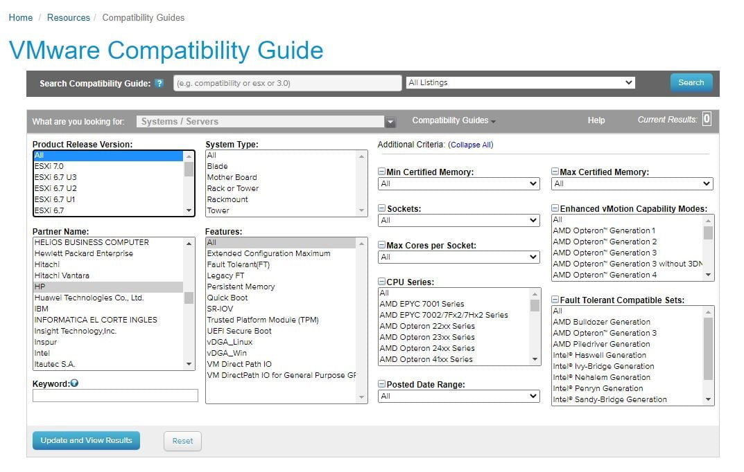Image resolution: width=744 pixels, height=472 pixels.
Task: Select VM Direct Path IO feature
Action: 281,364
